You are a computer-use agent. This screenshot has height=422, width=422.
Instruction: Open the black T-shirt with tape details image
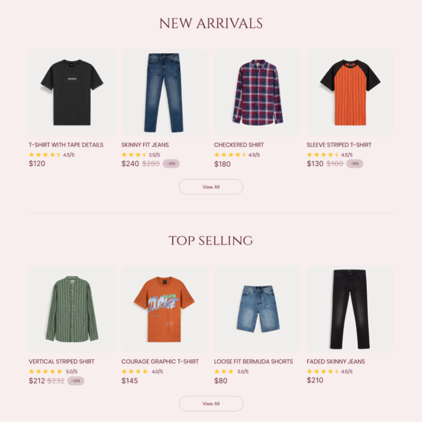(x=72, y=92)
